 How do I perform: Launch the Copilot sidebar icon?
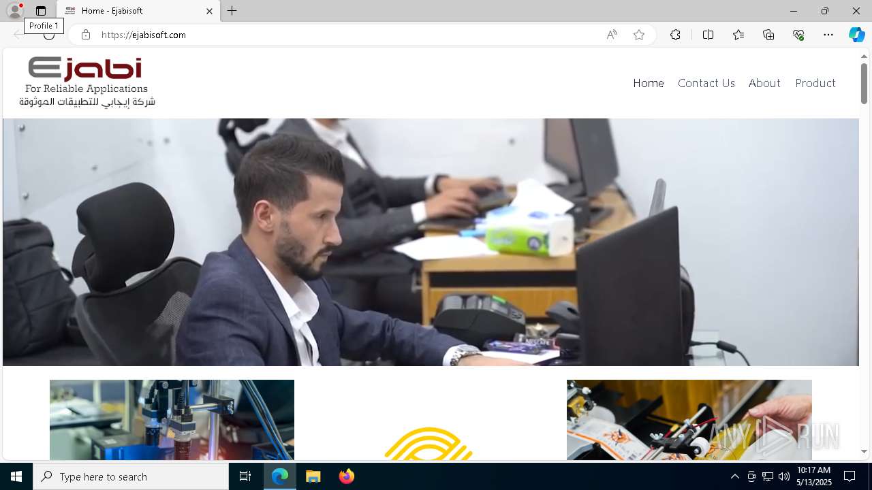(x=856, y=35)
